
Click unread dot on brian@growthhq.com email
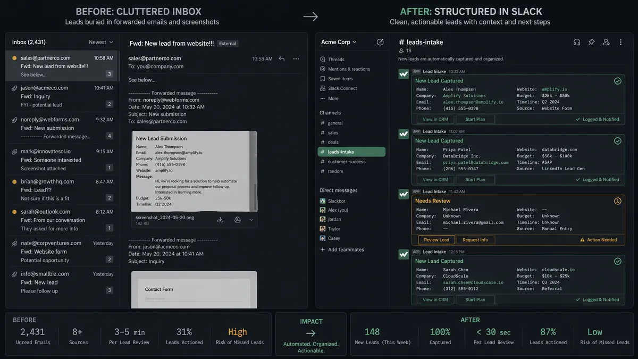tap(15, 181)
